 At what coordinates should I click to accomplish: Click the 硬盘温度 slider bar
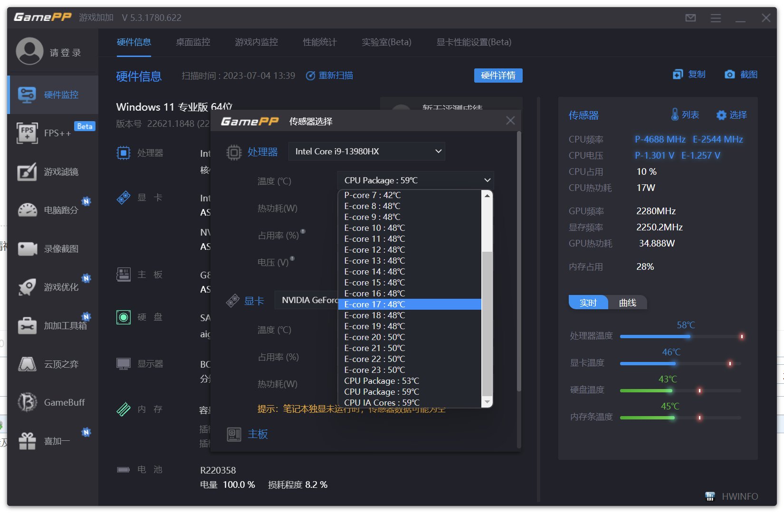pyautogui.click(x=680, y=390)
